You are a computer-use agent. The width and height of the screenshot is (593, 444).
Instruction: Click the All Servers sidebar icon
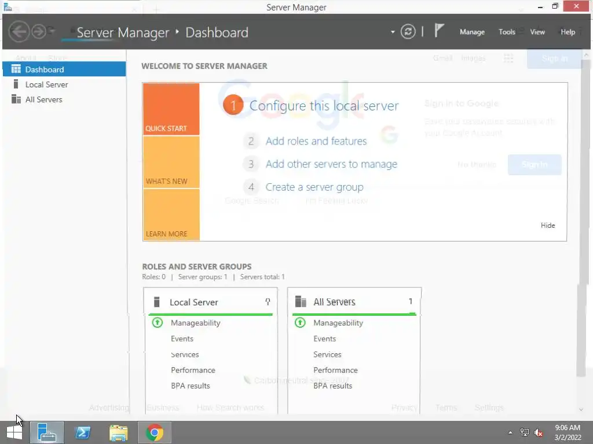[x=16, y=99]
